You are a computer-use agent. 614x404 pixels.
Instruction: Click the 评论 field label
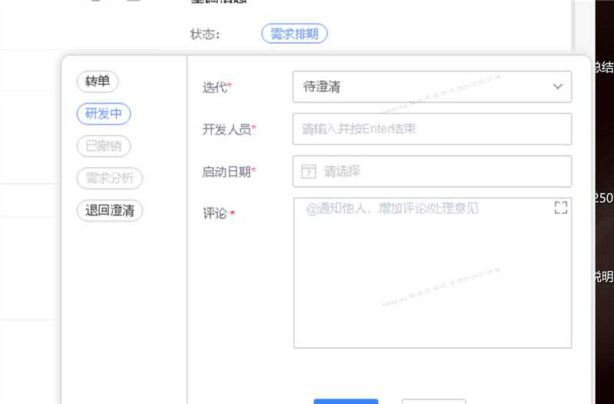(215, 214)
